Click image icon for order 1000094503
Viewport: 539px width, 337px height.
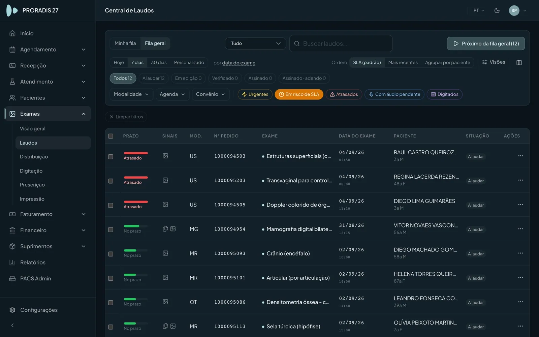(x=165, y=156)
